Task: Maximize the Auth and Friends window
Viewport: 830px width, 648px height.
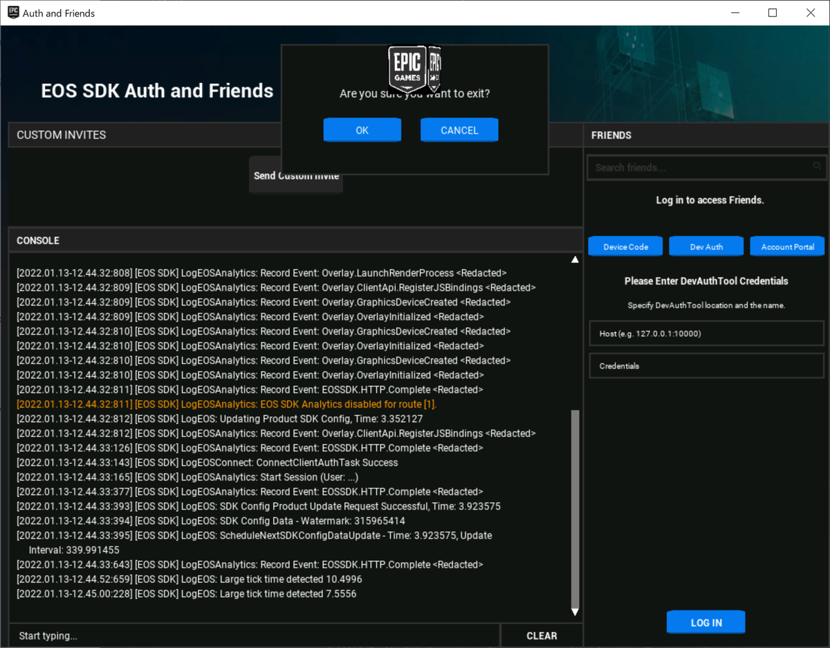Action: pos(773,12)
